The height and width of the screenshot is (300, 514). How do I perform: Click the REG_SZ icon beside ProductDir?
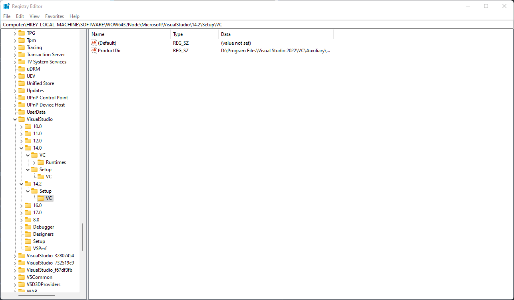[94, 50]
